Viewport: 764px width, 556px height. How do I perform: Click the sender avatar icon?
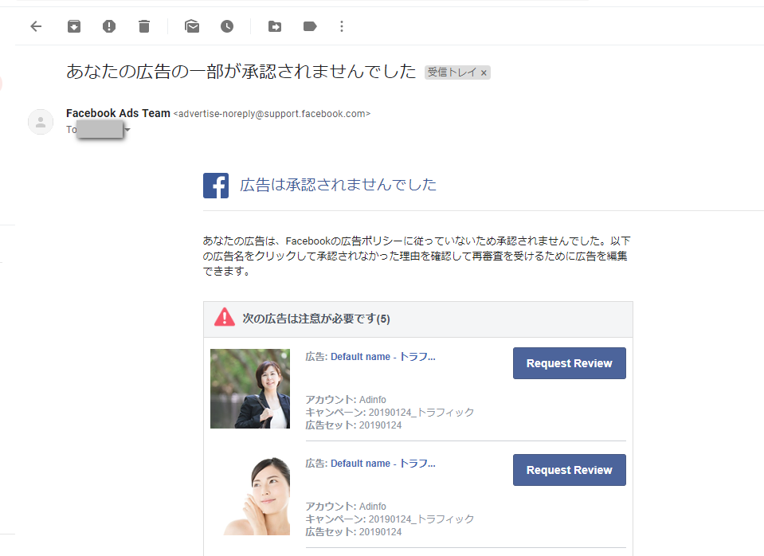coord(41,122)
